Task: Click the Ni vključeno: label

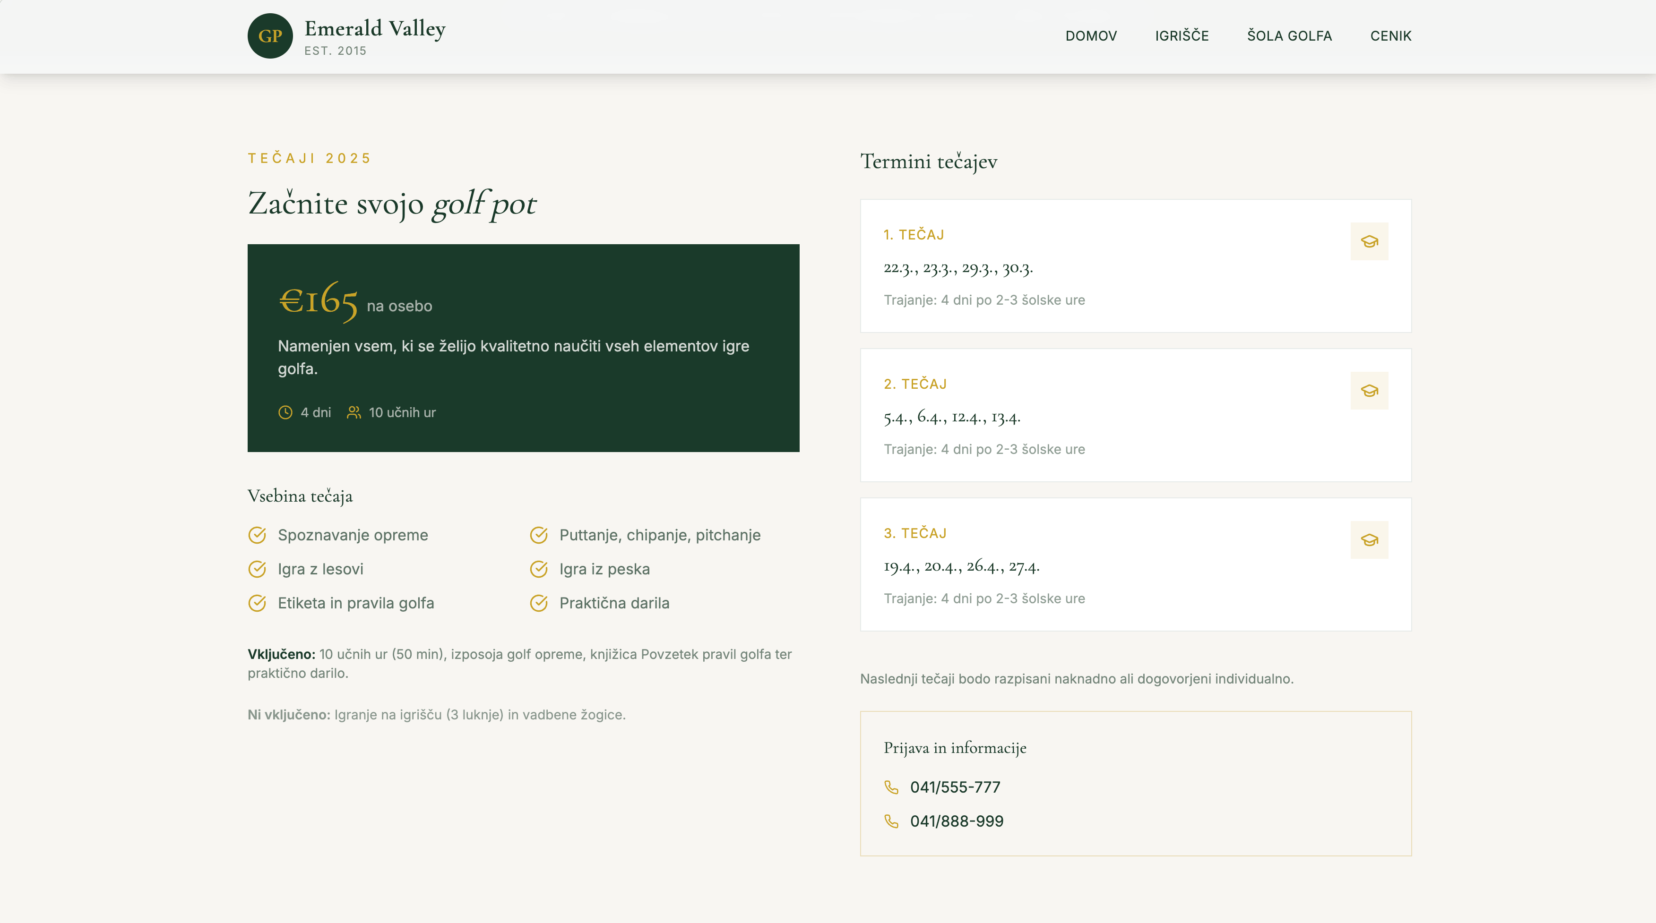Action: click(289, 714)
